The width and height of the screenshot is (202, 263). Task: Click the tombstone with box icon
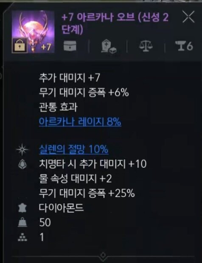tap(108, 46)
